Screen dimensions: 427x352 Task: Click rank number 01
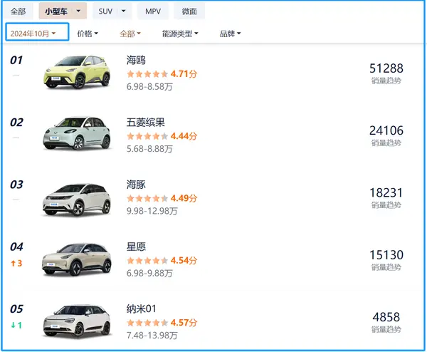[16, 61]
